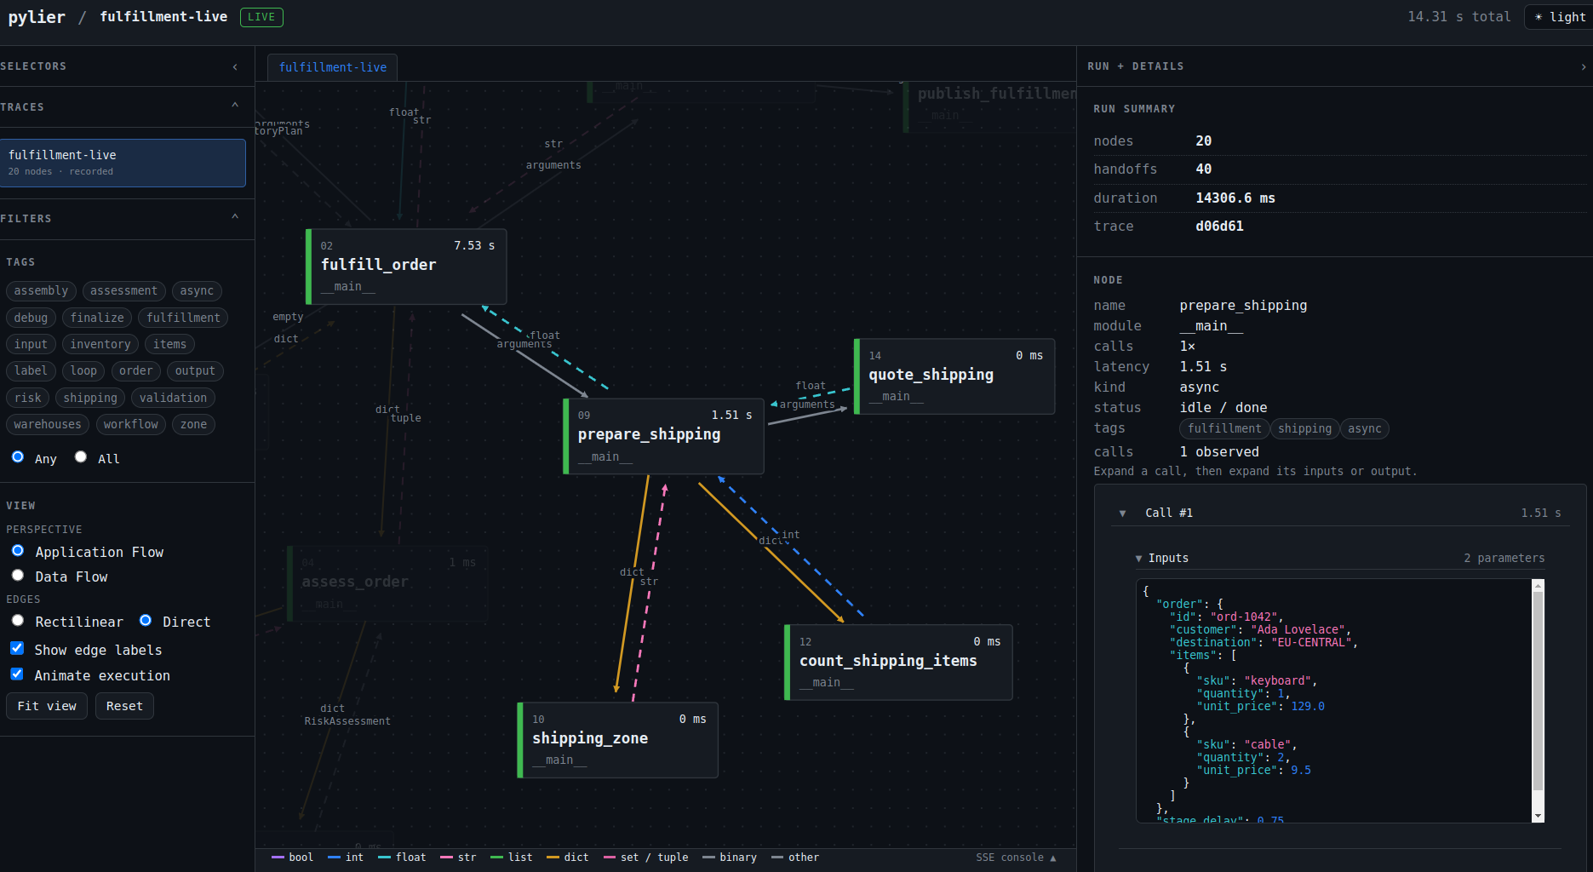Filter by assessment tag
This screenshot has height=872, width=1593.
click(123, 291)
